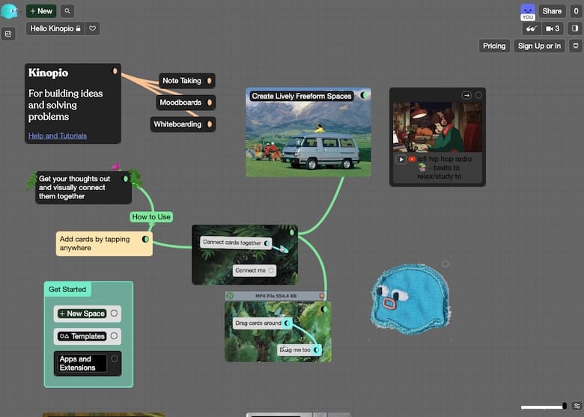584x417 pixels.
Task: Click the green icon on MP4 File bar
Action: click(x=230, y=296)
